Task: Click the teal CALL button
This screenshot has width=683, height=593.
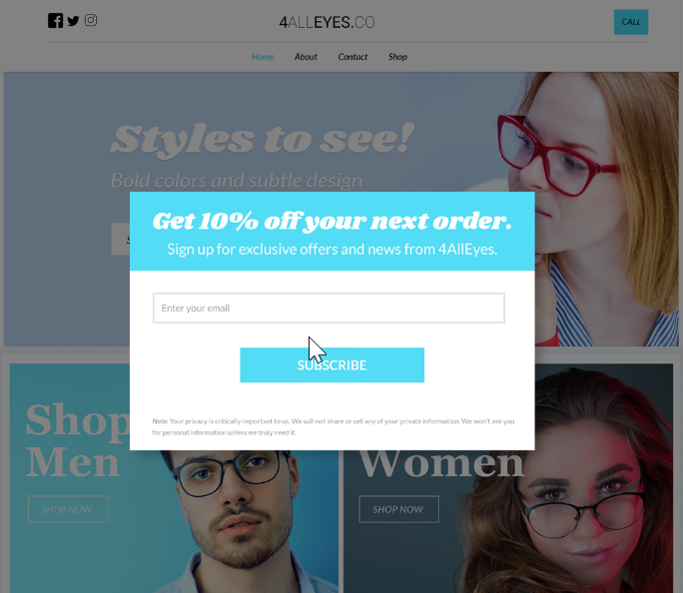Action: coord(631,22)
